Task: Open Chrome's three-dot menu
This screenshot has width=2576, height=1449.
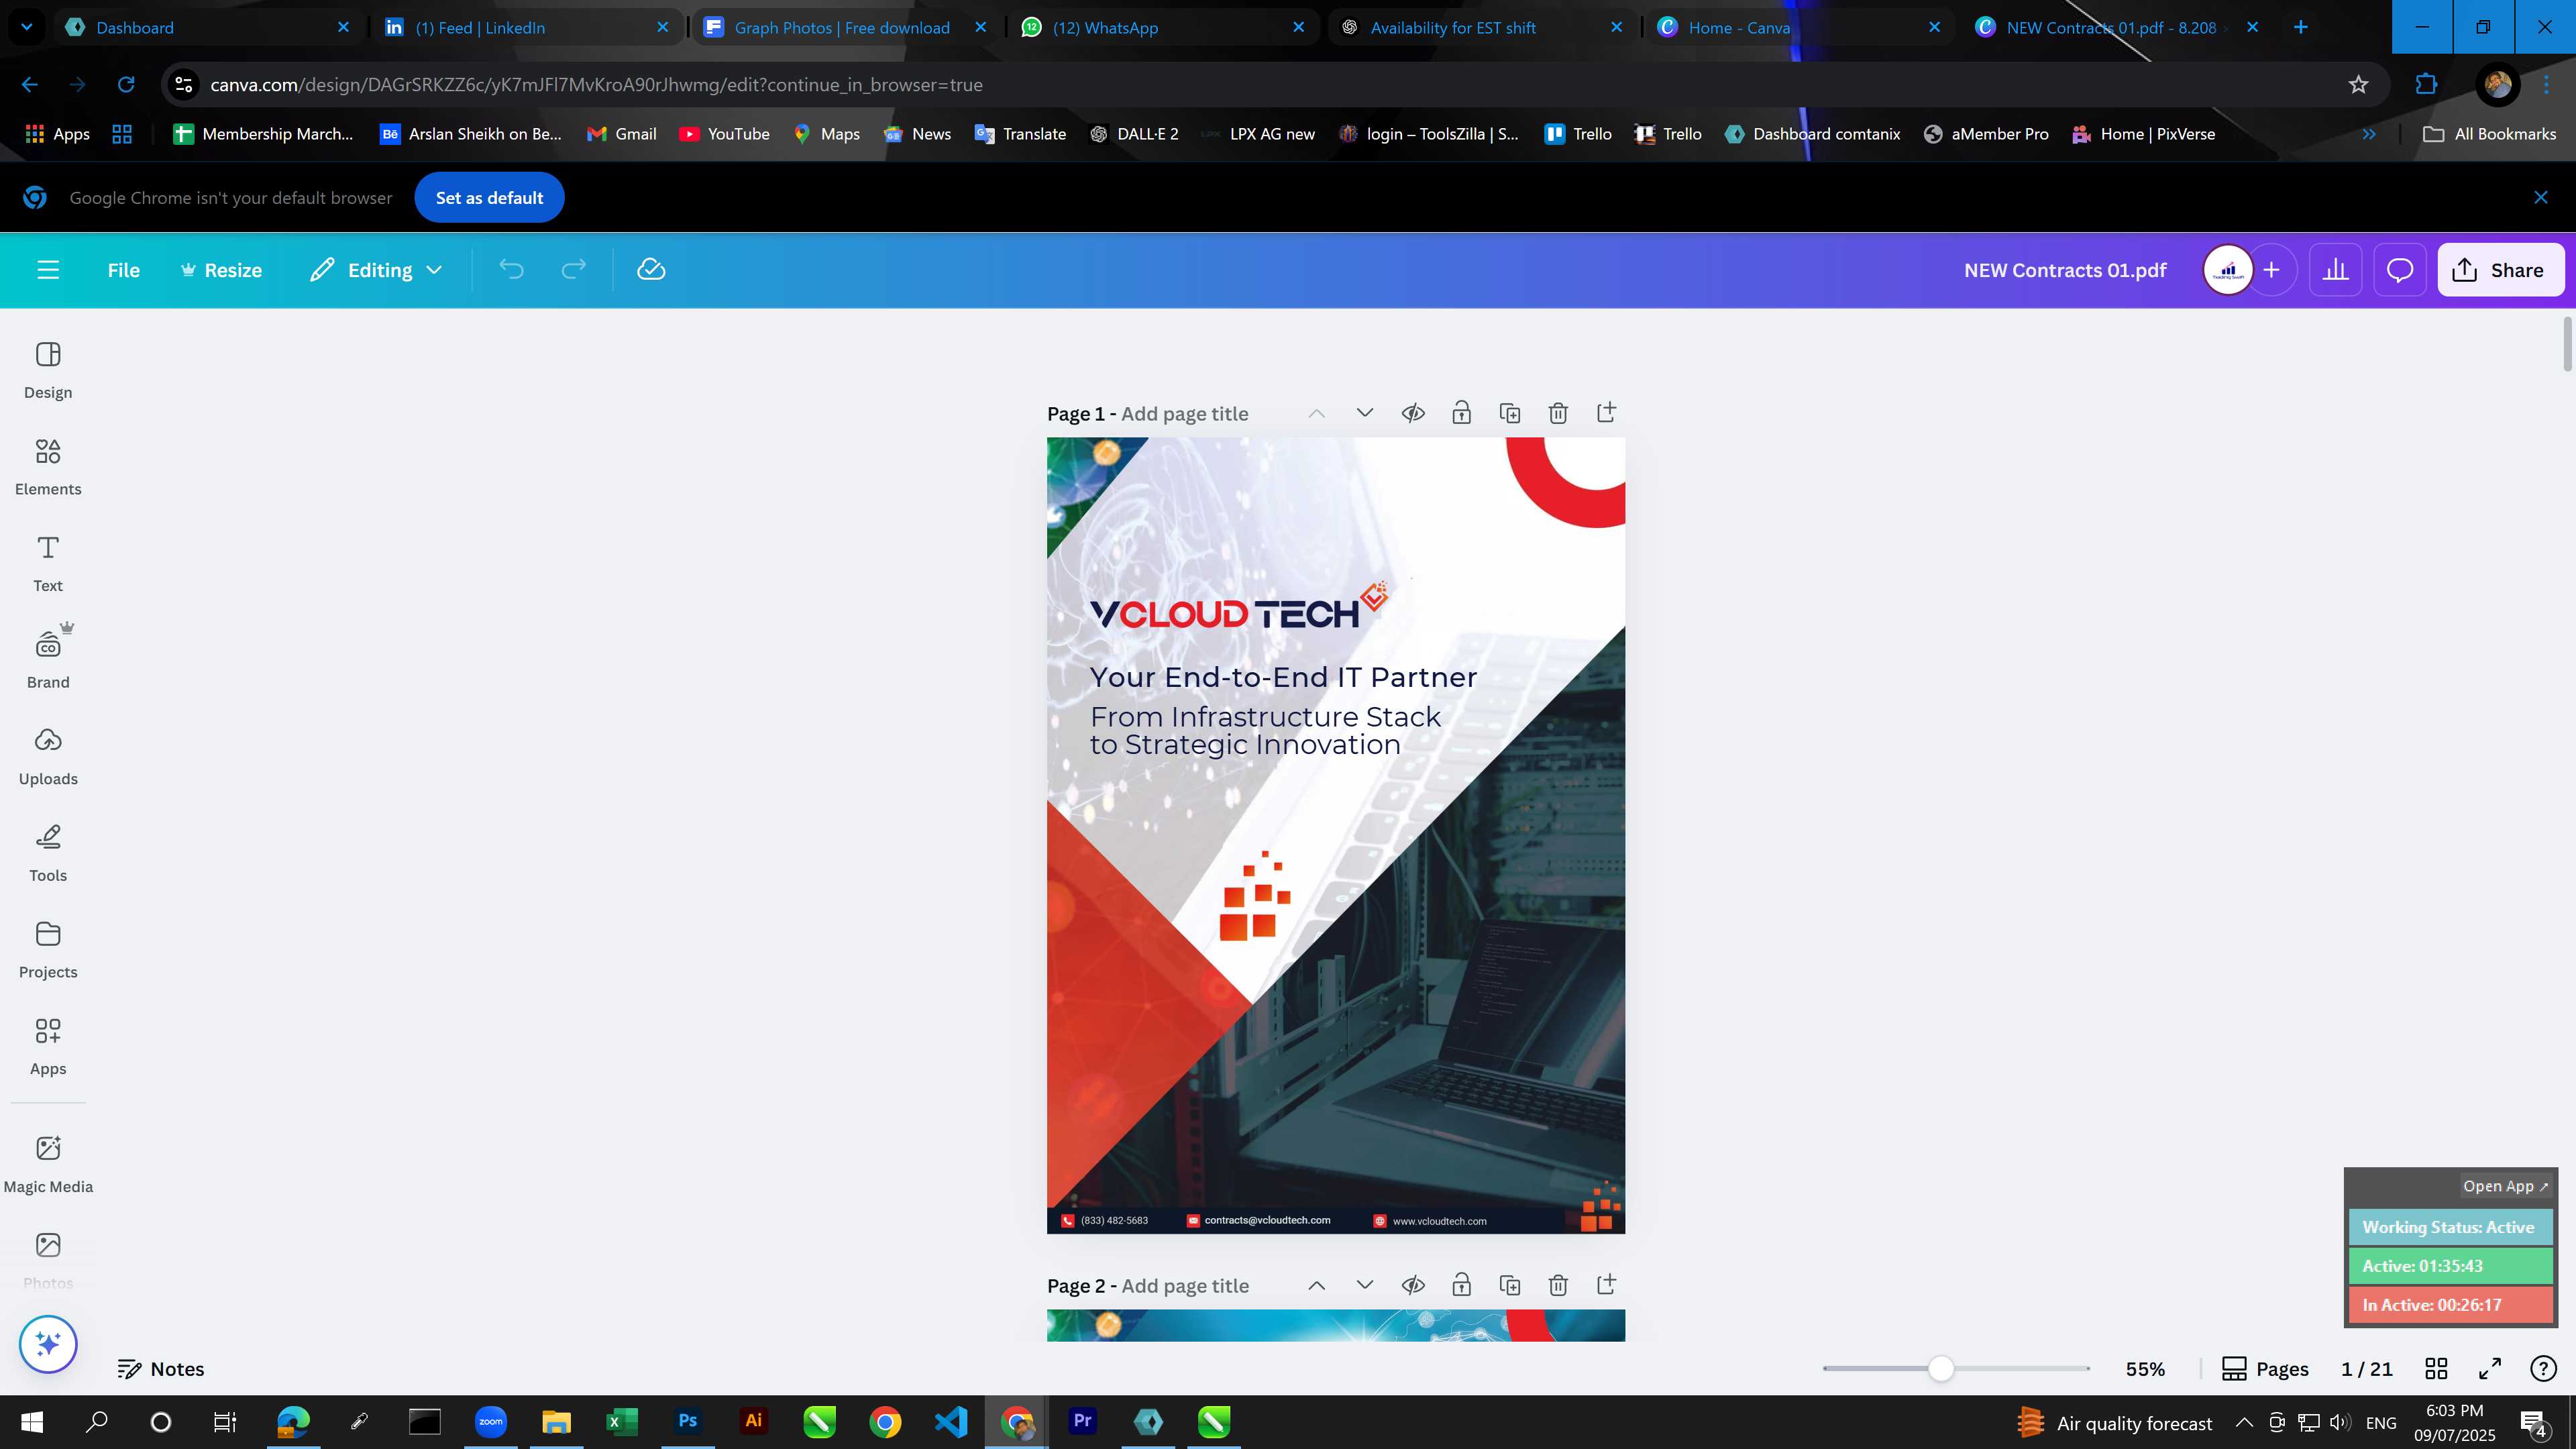Action: point(2547,85)
